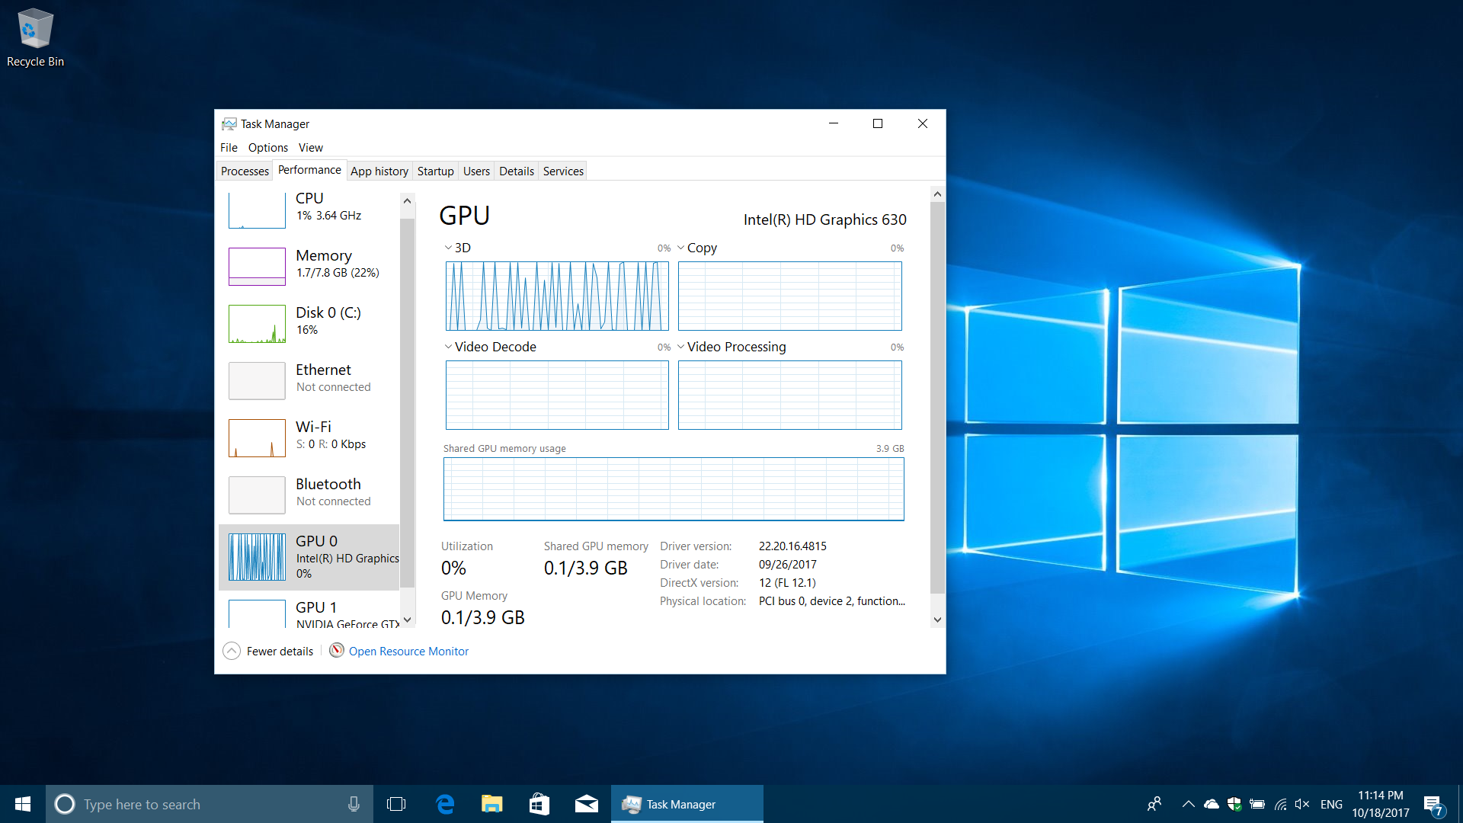Open Wi-Fi network tray icon
1463x823 pixels.
pos(1281,804)
